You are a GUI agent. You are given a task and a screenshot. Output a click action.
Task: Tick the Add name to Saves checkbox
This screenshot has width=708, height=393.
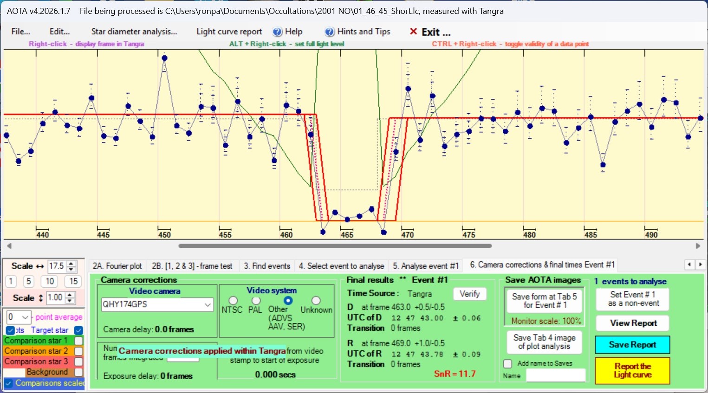pyautogui.click(x=508, y=364)
